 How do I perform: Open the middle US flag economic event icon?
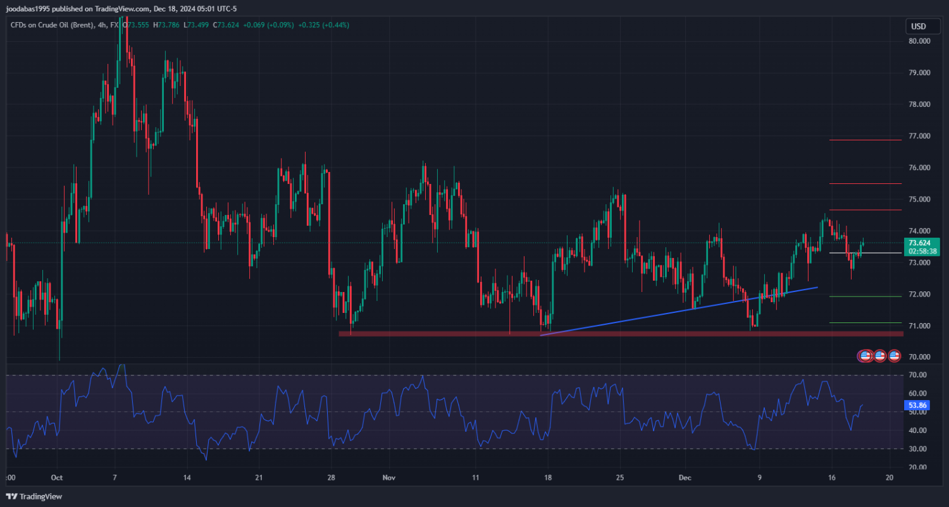879,356
